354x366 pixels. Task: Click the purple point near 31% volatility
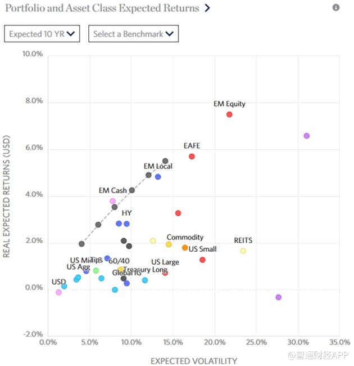point(306,136)
